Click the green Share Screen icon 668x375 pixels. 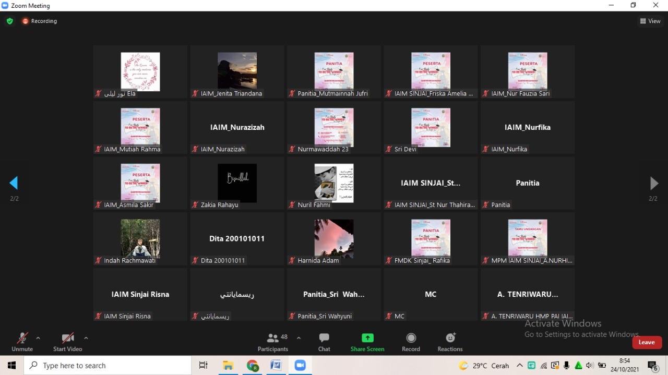[x=367, y=338]
